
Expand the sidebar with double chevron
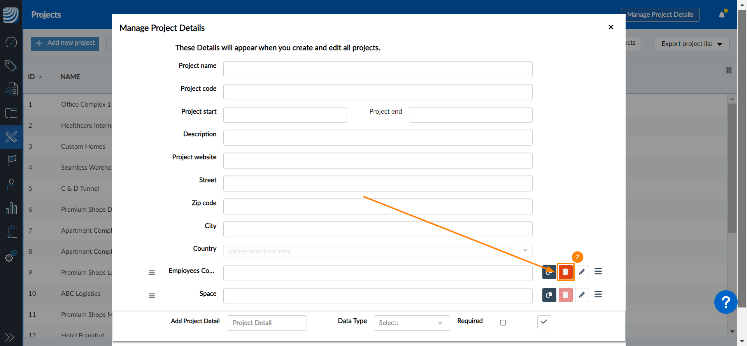[x=10, y=337]
